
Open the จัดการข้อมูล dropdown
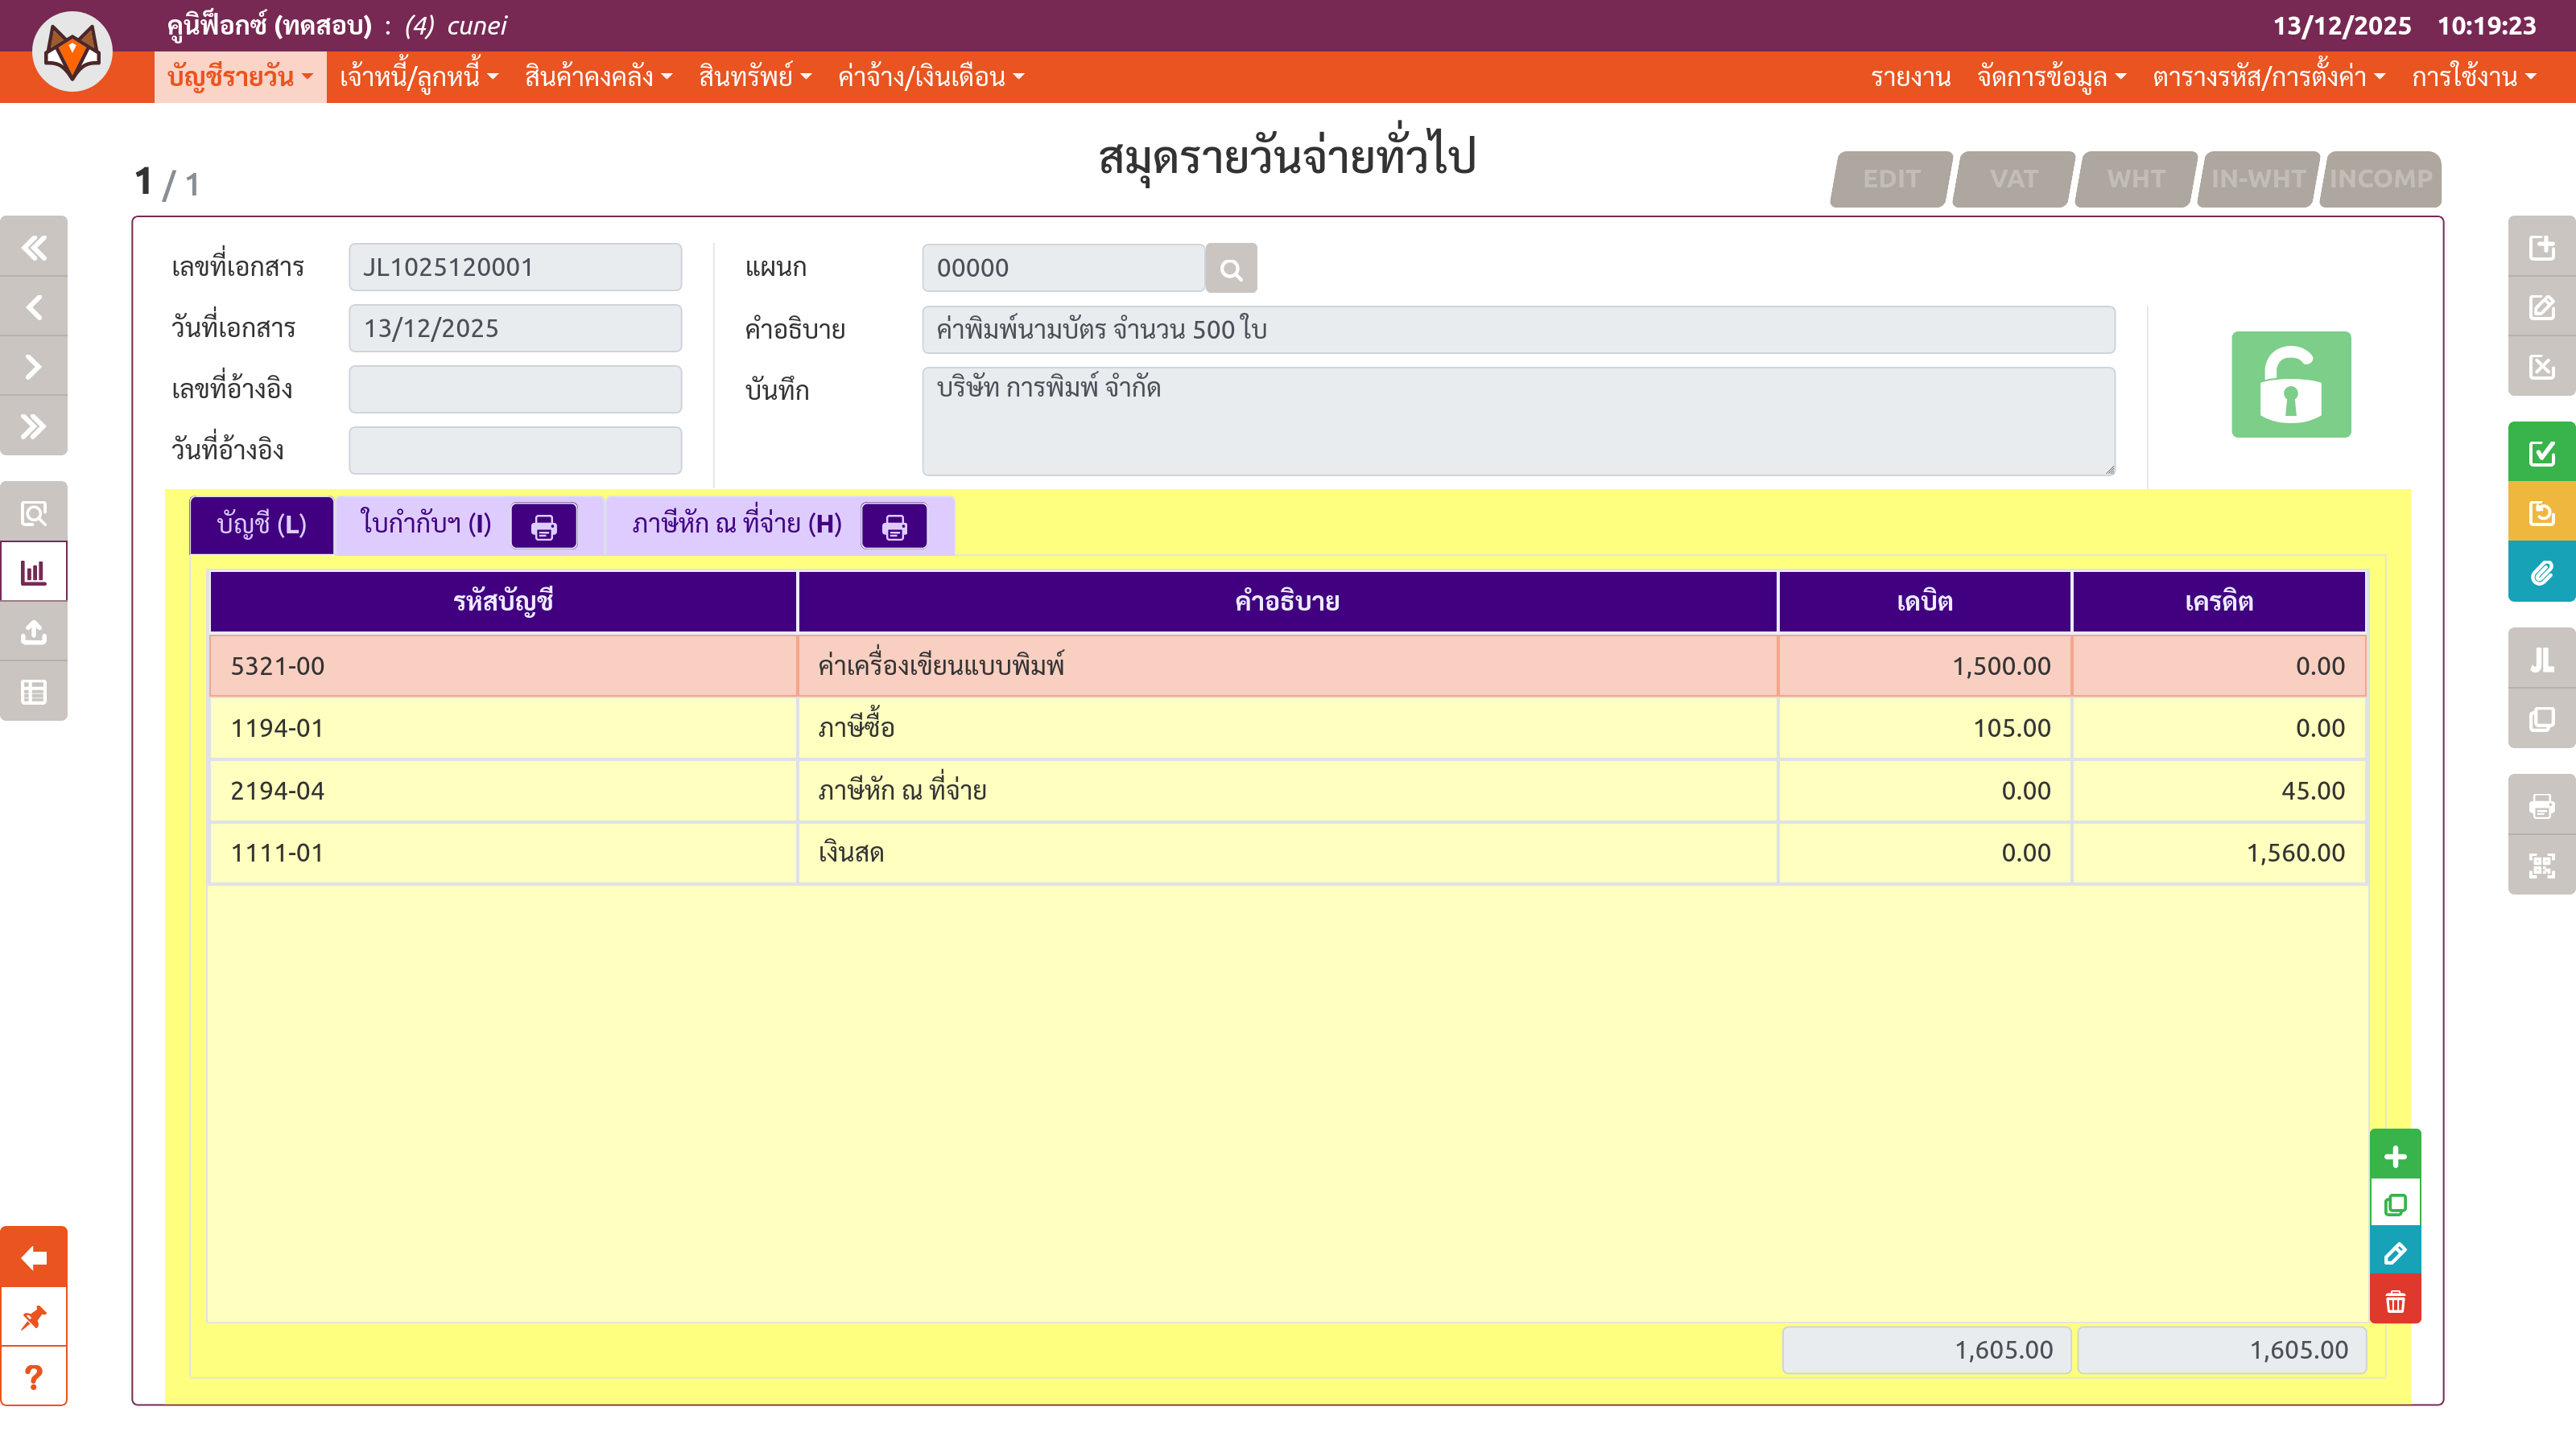coord(2050,77)
